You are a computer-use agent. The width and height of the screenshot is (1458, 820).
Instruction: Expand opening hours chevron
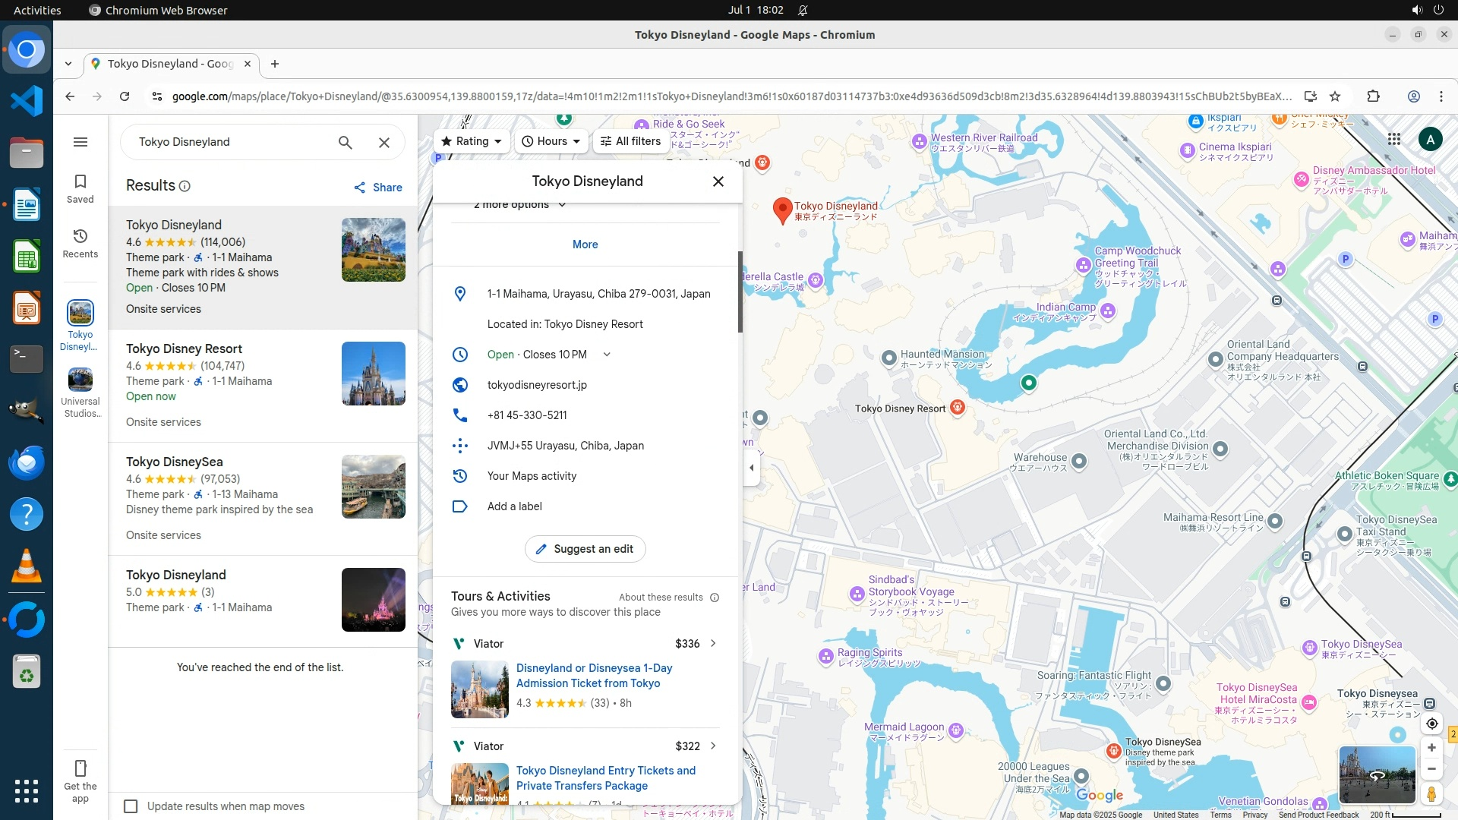click(x=607, y=355)
